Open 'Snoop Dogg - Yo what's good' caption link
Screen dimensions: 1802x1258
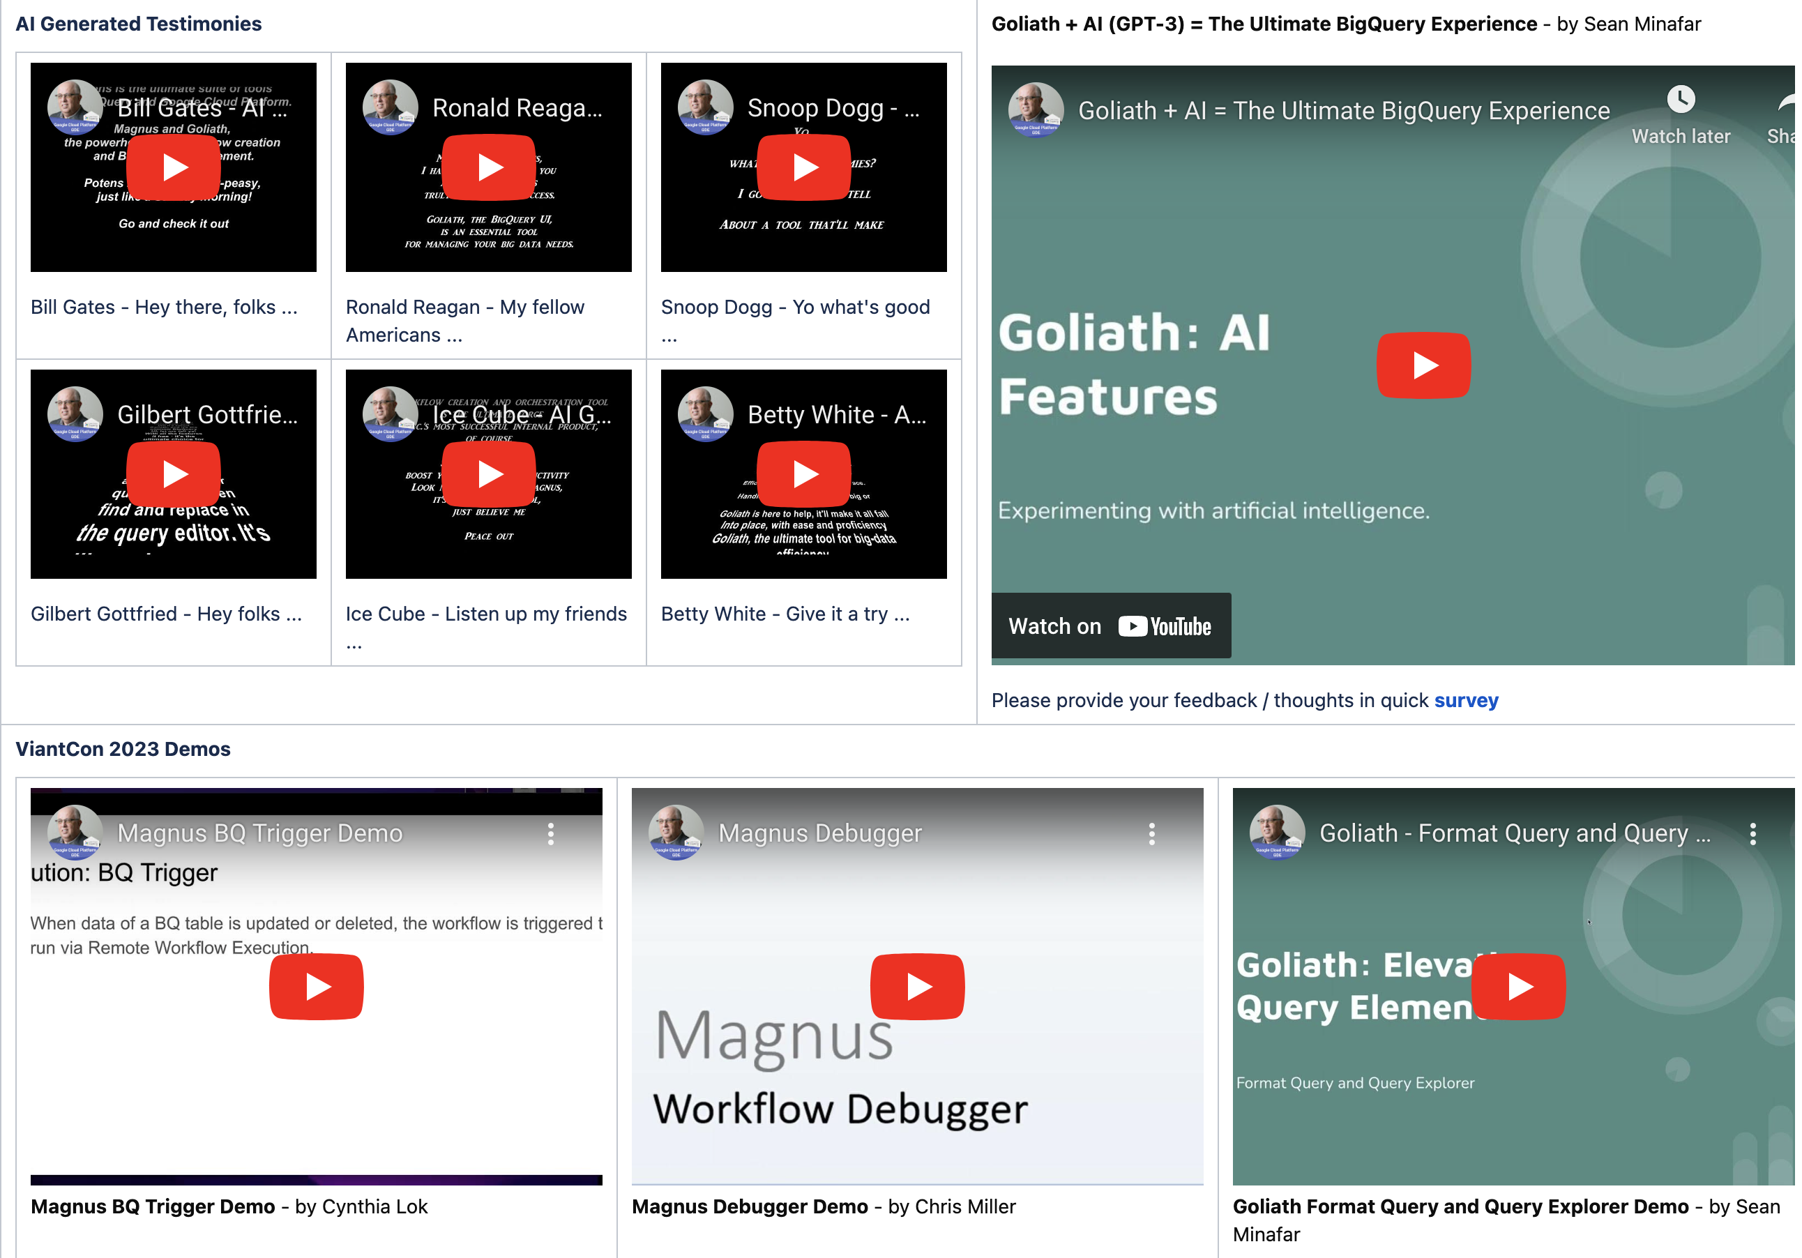[796, 321]
